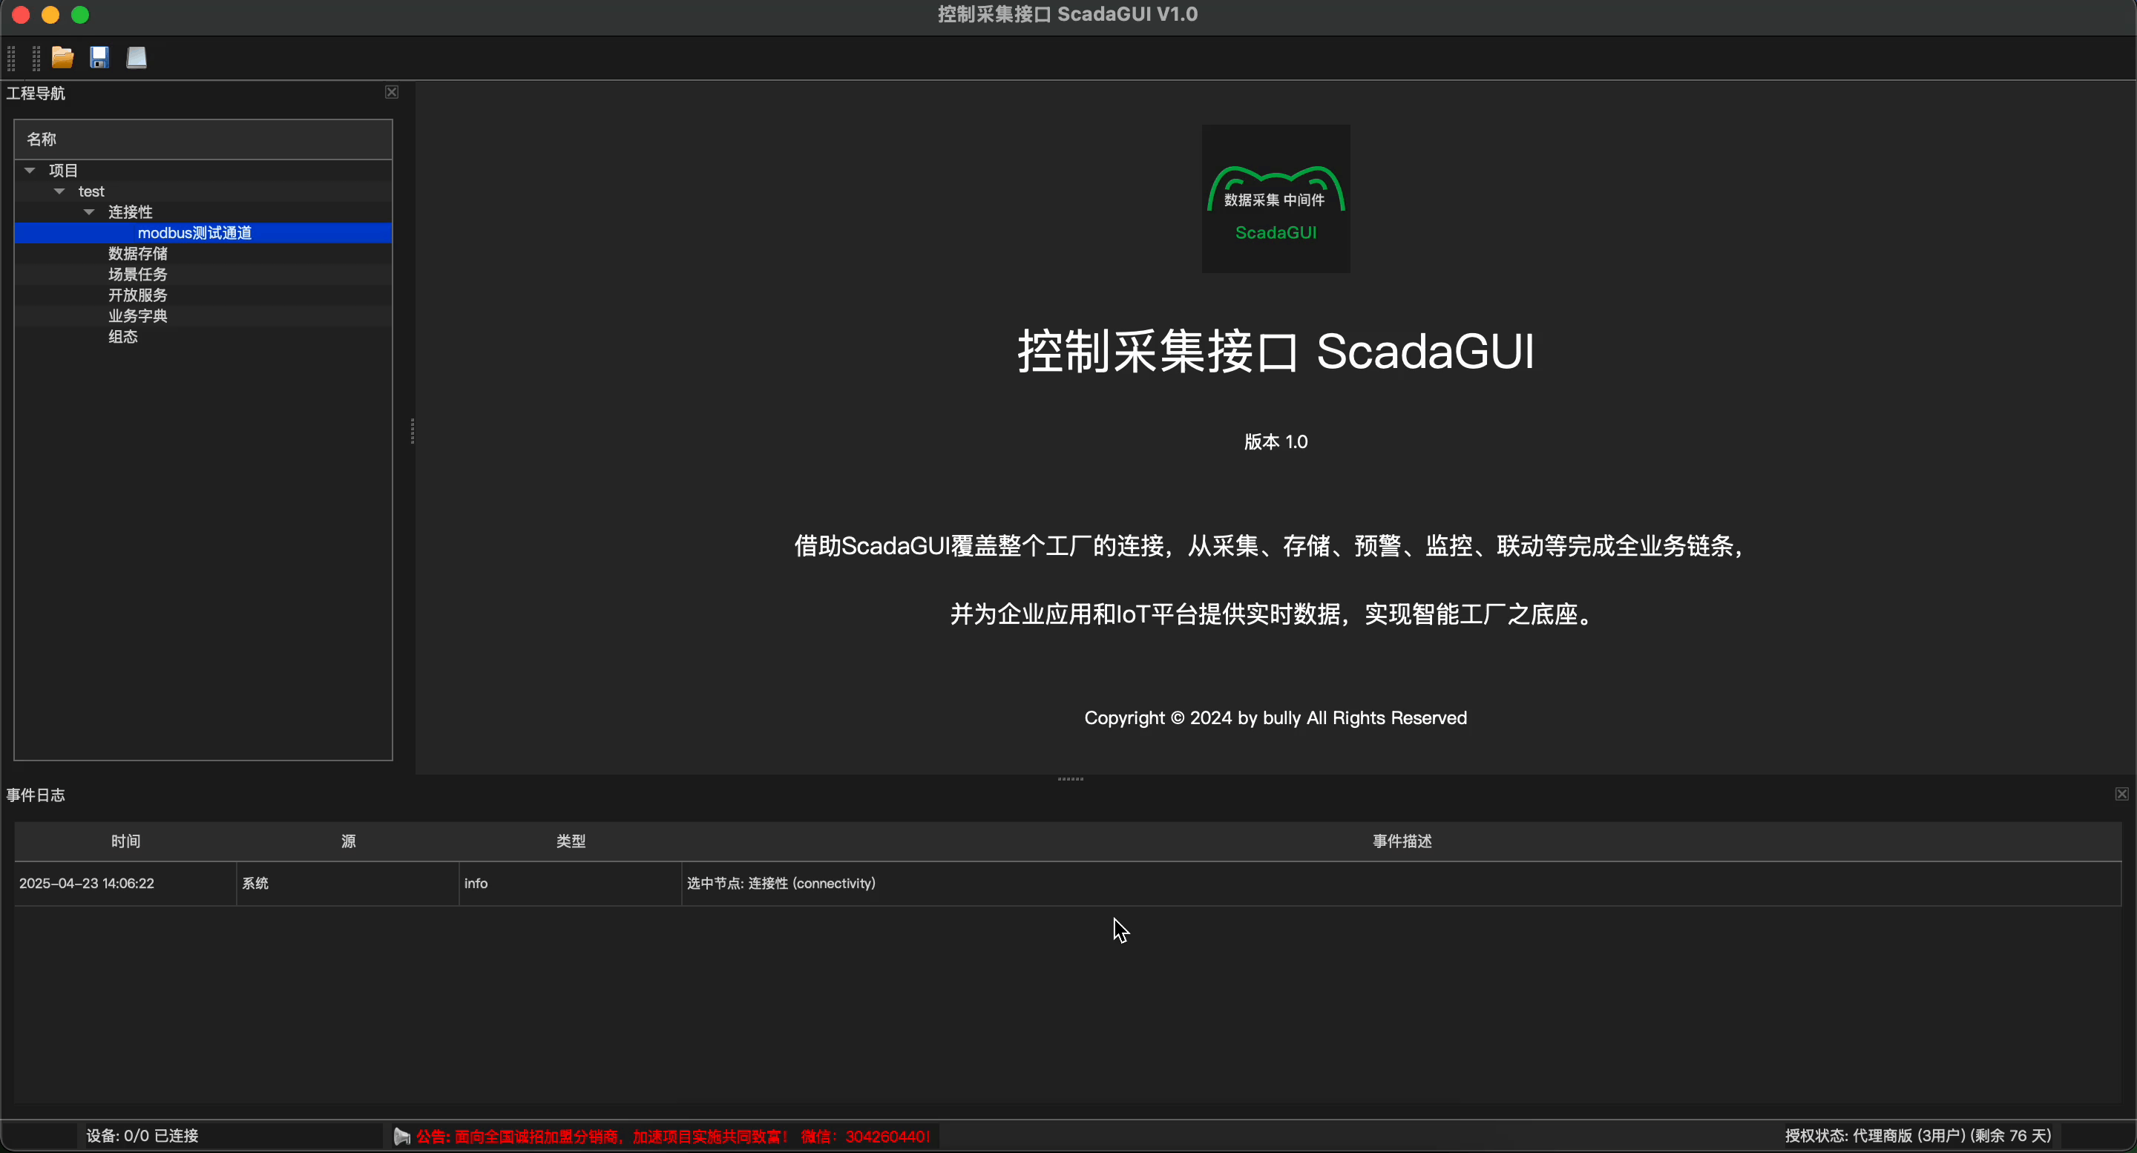Screen dimensions: 2137x1153
Task: Click the floppy disk save icon
Action: [x=99, y=57]
